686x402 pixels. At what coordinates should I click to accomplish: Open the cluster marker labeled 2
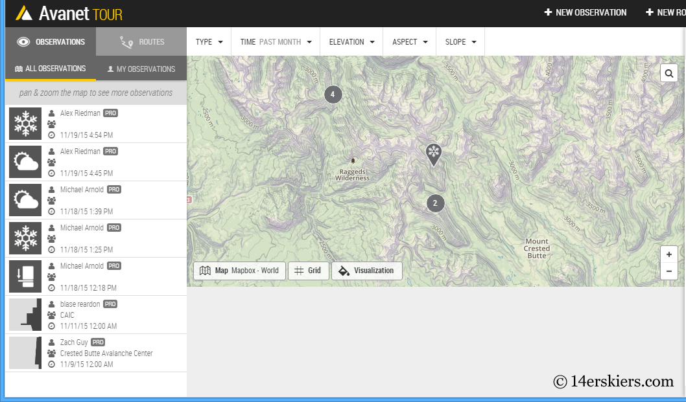pos(435,203)
